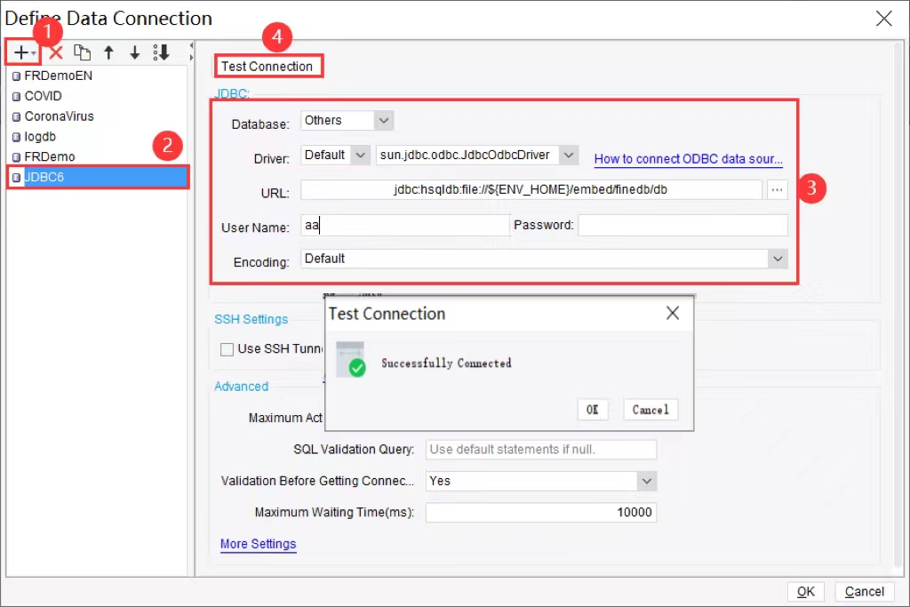Open the More Settings link
910x607 pixels.
258,544
